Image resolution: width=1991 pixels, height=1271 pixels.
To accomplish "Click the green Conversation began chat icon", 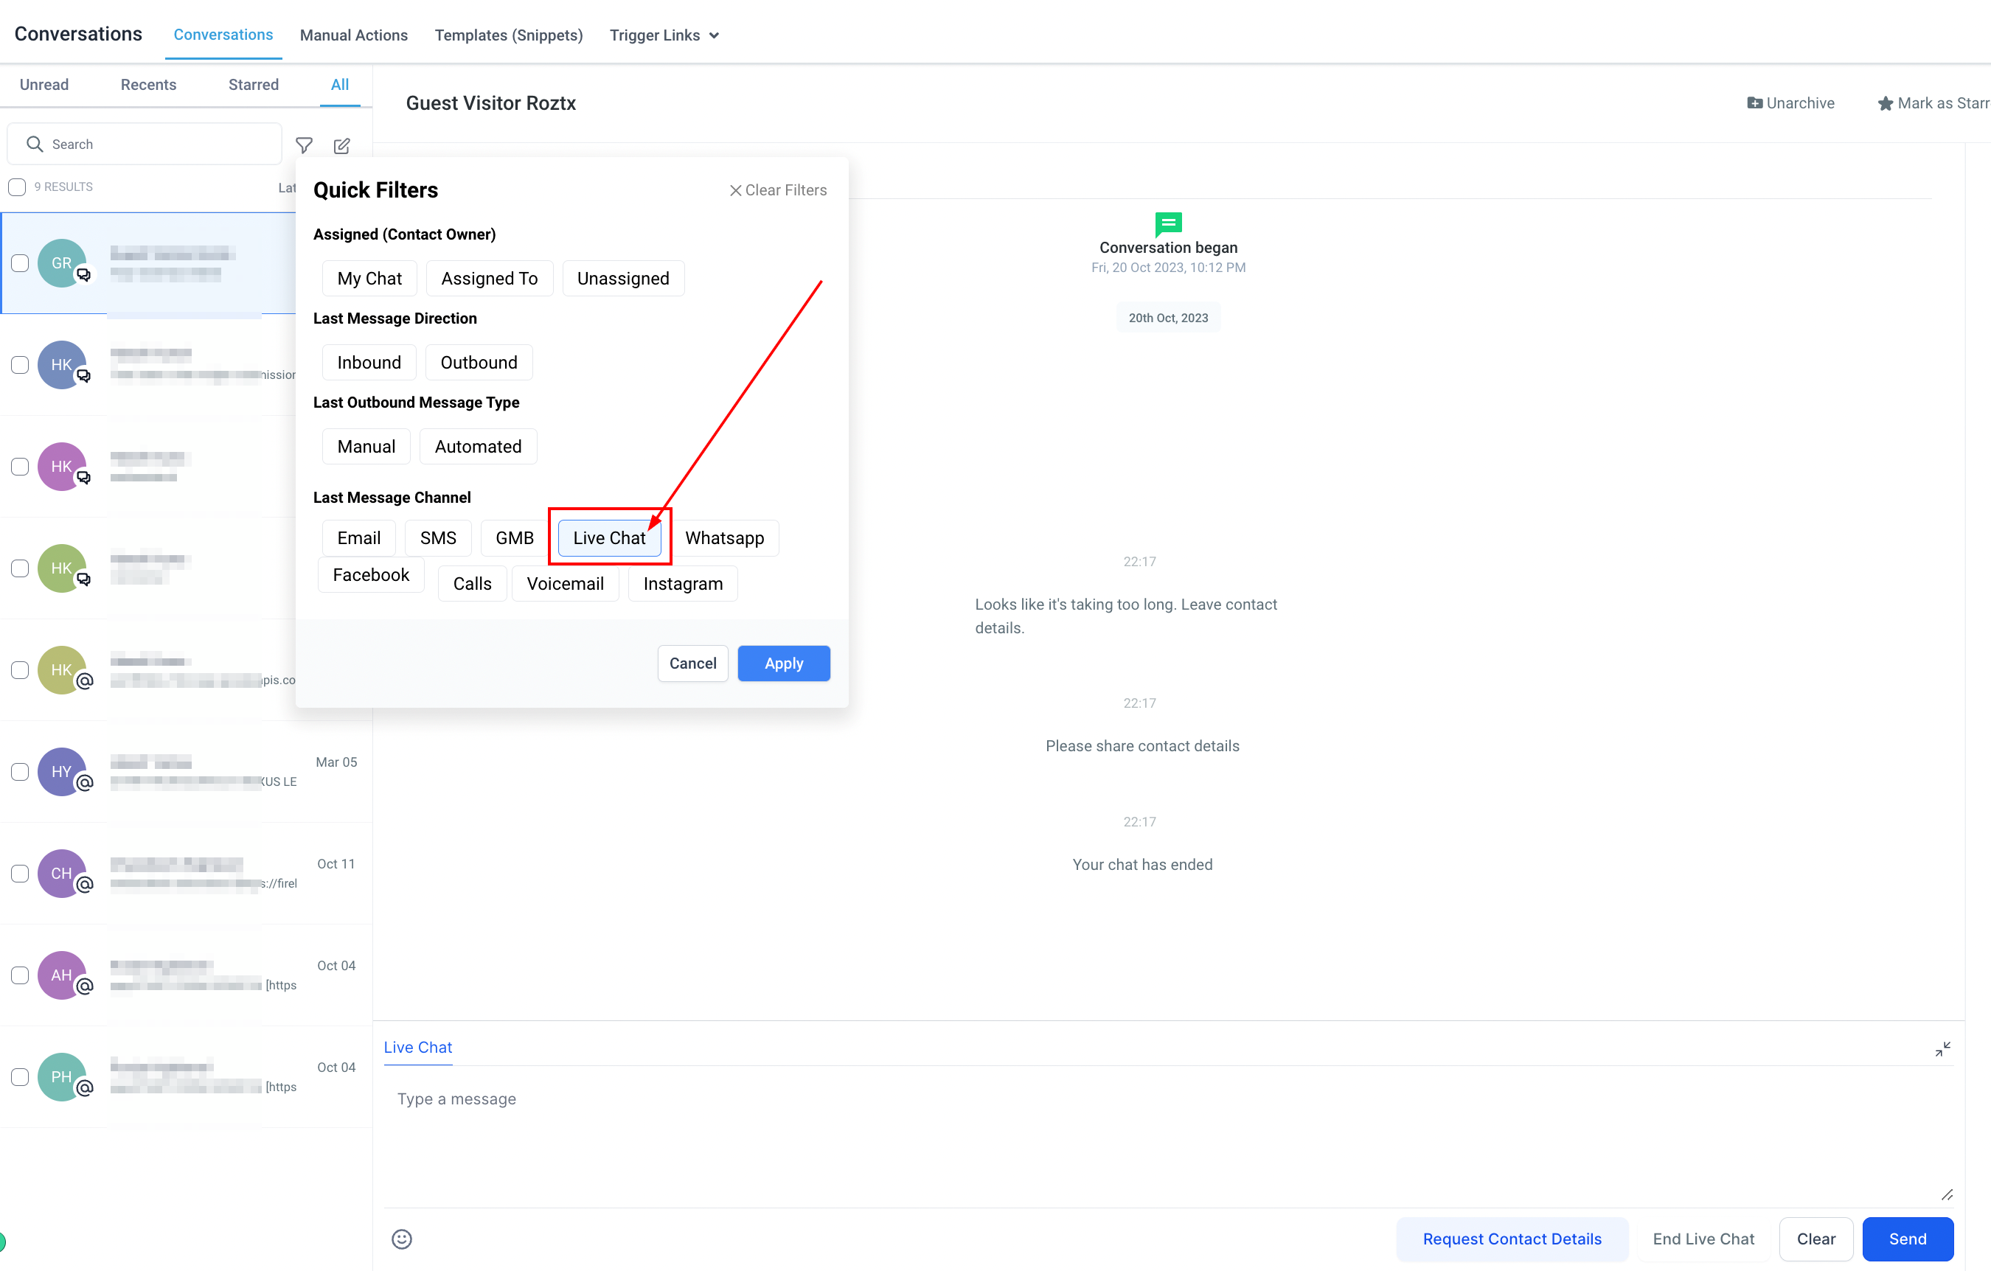I will 1167,224.
